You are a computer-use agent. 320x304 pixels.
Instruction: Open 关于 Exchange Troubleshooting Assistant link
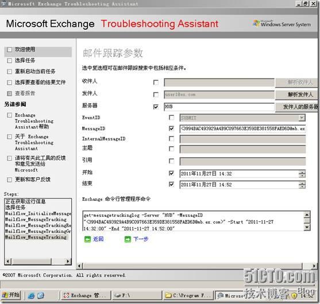[34, 142]
